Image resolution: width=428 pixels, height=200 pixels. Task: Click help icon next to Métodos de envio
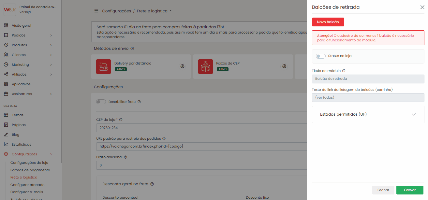[132, 49]
